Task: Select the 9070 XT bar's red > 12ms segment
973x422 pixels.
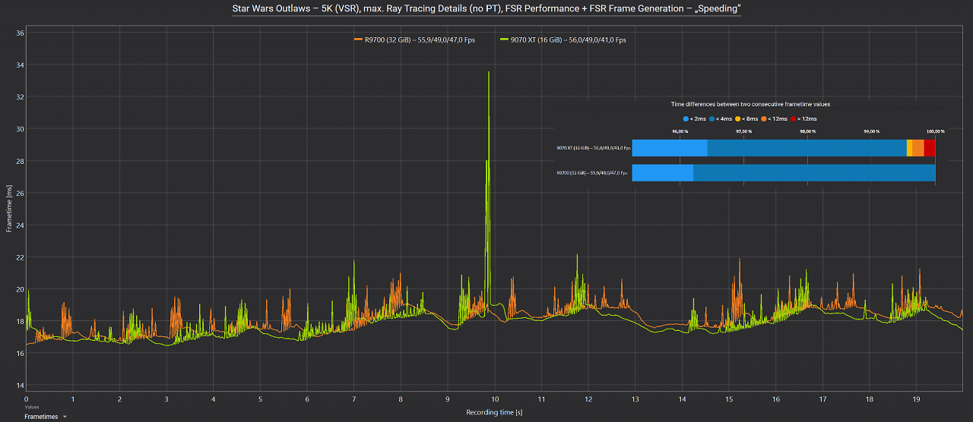Action: coord(930,148)
